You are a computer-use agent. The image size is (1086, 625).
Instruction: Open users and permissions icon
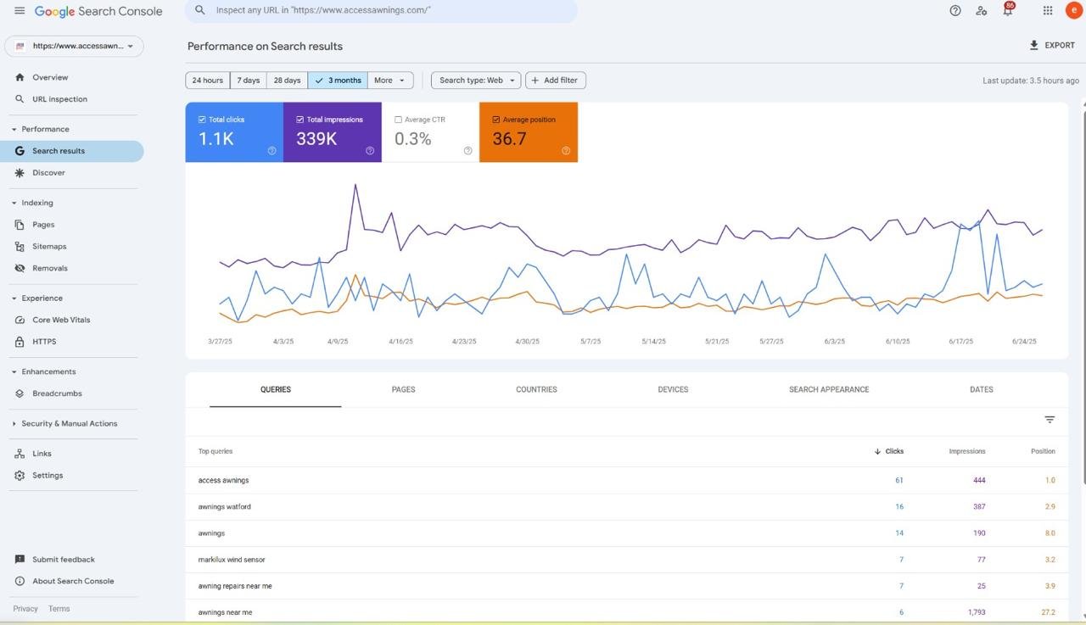click(982, 10)
